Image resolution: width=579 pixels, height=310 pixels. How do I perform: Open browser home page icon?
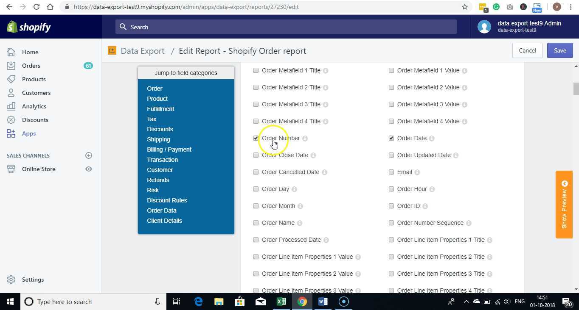pyautogui.click(x=50, y=7)
